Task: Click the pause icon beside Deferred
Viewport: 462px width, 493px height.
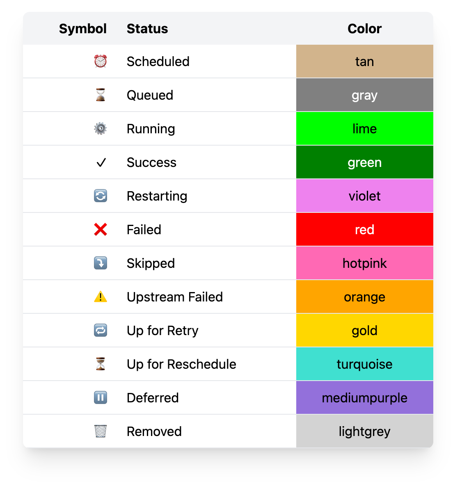Action: [101, 397]
